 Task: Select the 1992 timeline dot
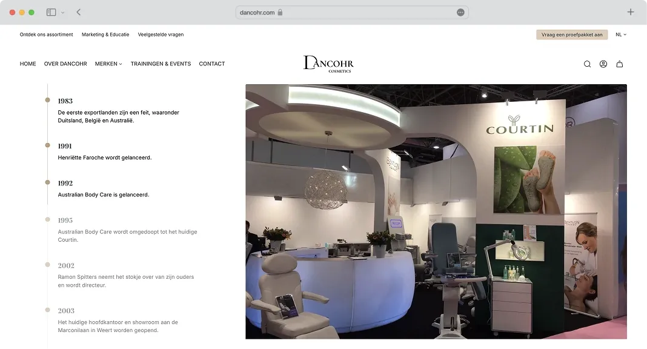click(x=47, y=182)
